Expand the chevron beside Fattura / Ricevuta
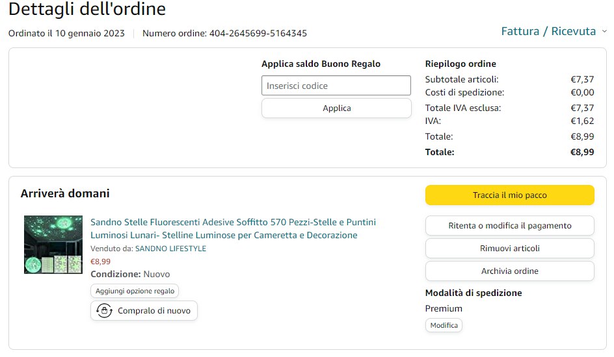The height and width of the screenshot is (357, 614). tap(604, 31)
